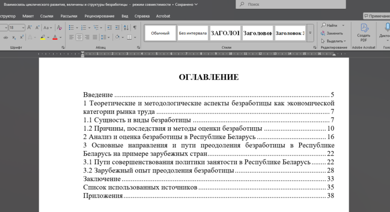Open Change Case Aa dropdown
This screenshot has height=212, width=390.
[47, 28]
